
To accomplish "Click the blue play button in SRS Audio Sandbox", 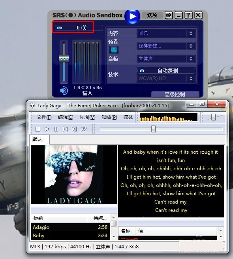I will [132, 16].
